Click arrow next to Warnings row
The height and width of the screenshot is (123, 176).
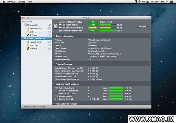point(97,74)
